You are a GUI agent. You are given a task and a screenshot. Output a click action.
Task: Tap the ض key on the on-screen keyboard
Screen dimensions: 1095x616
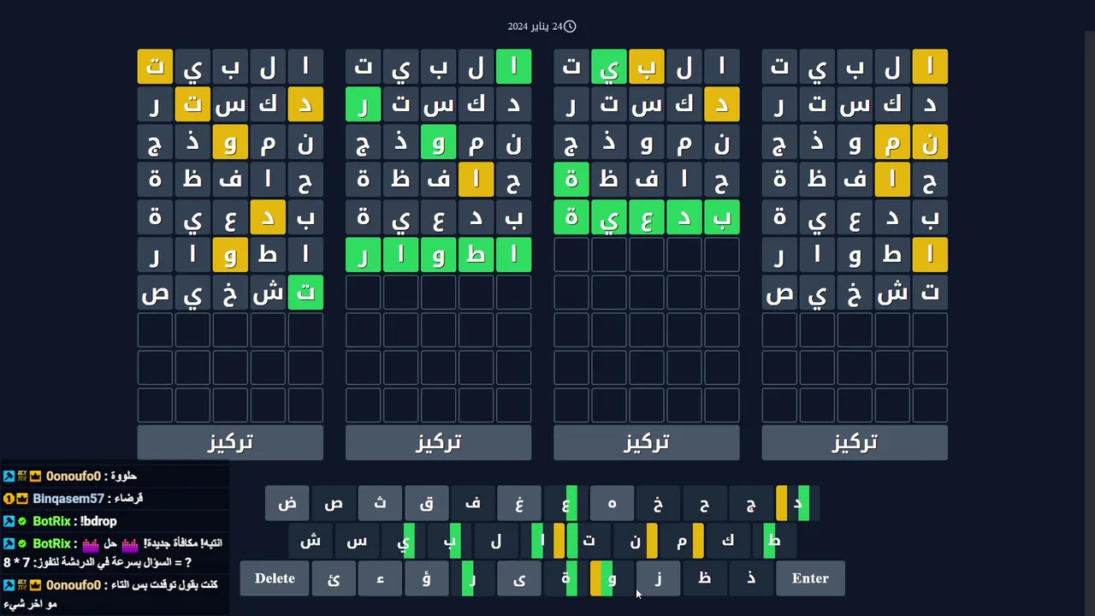tap(287, 503)
